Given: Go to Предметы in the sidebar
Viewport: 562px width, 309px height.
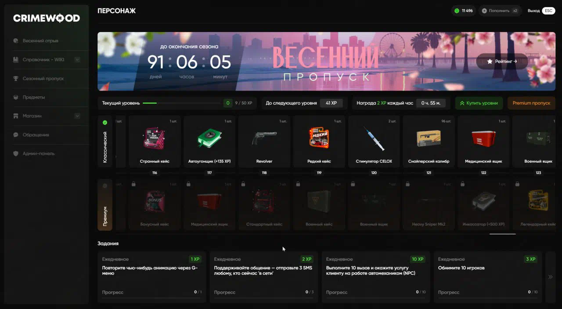Looking at the screenshot, I should (34, 97).
